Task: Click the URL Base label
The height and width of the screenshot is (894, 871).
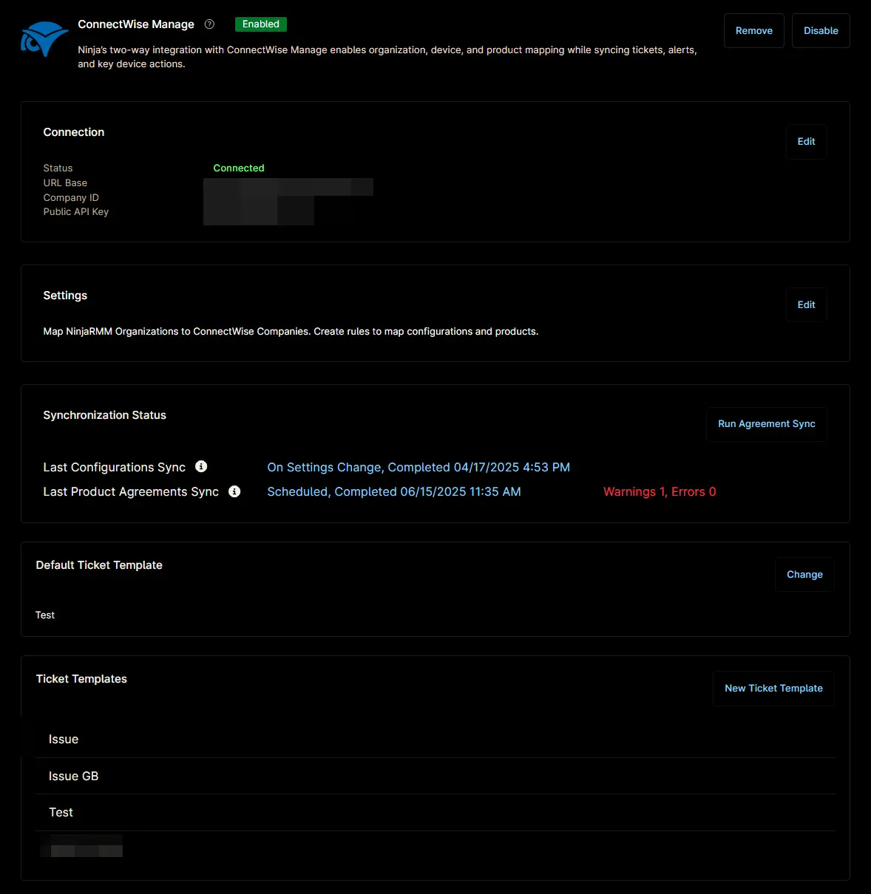Action: (x=65, y=183)
